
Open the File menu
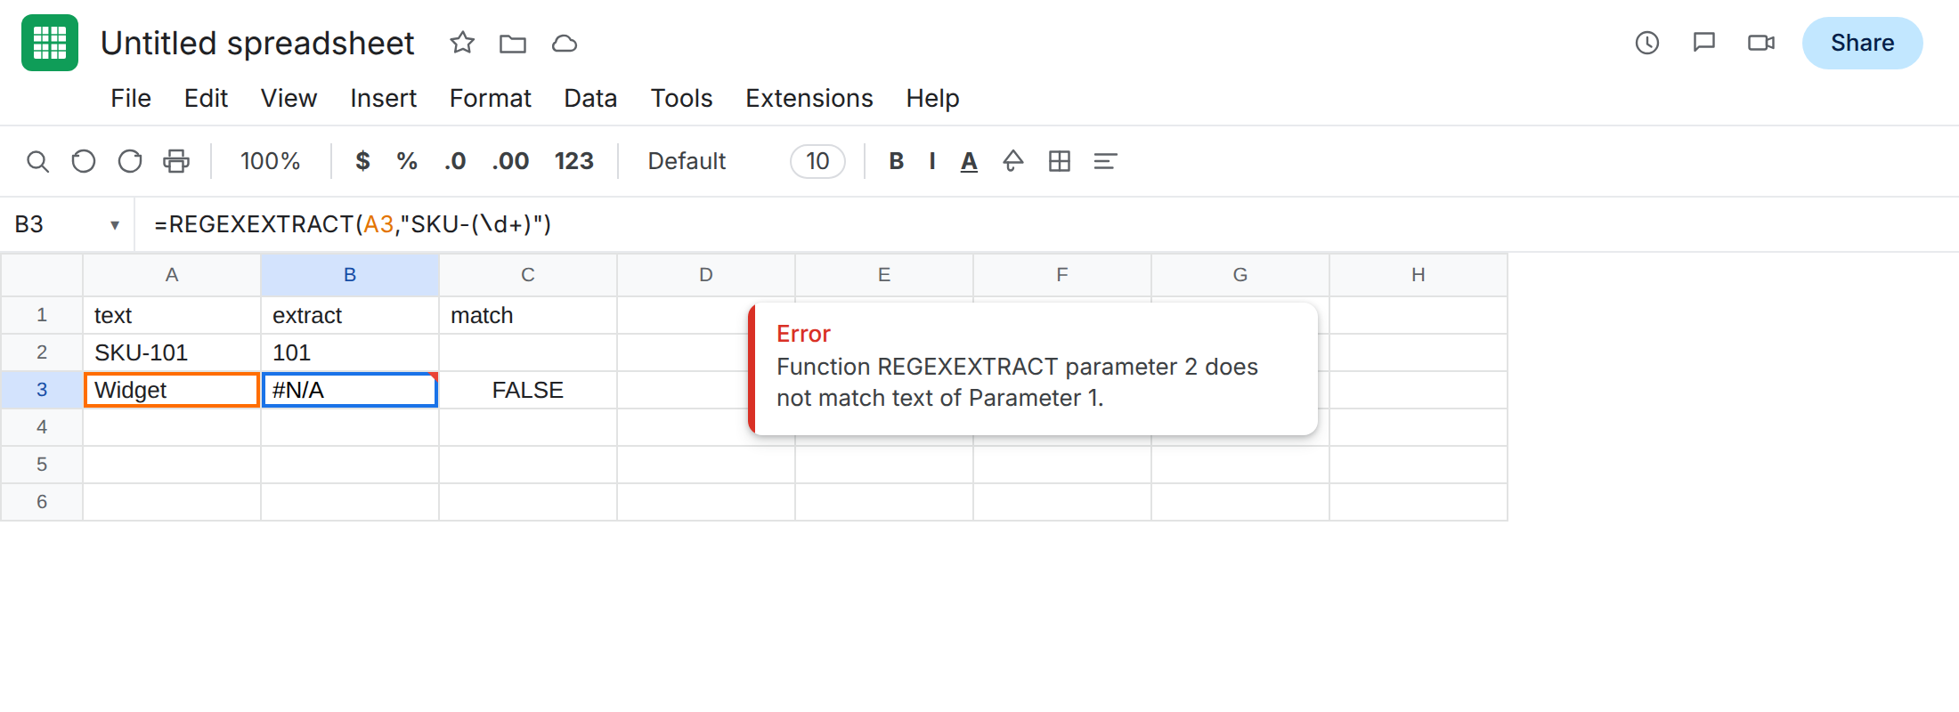(x=131, y=98)
